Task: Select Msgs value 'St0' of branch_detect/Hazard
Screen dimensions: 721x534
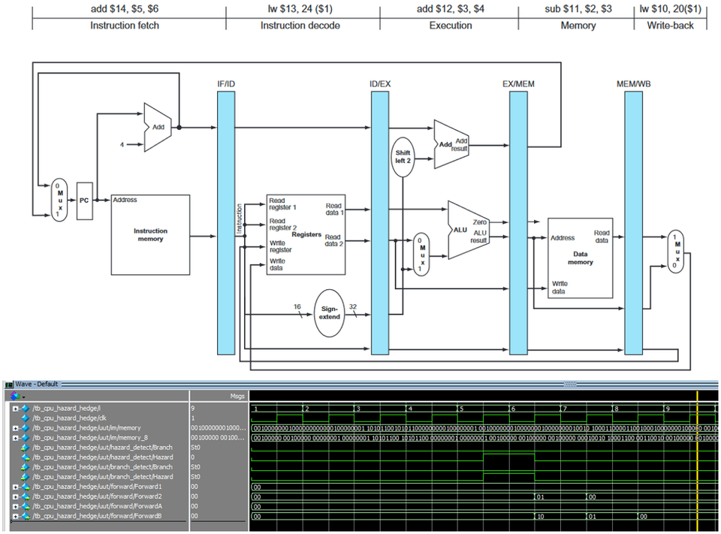Action: point(195,477)
